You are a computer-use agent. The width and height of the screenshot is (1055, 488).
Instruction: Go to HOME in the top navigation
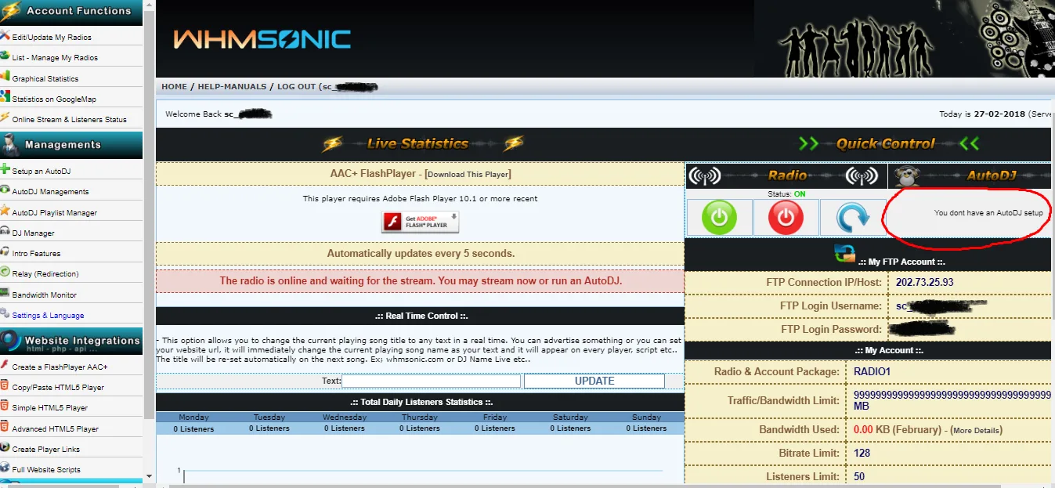point(174,87)
